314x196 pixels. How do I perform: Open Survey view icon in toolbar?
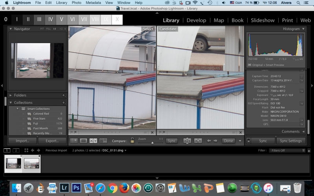[x=103, y=141]
